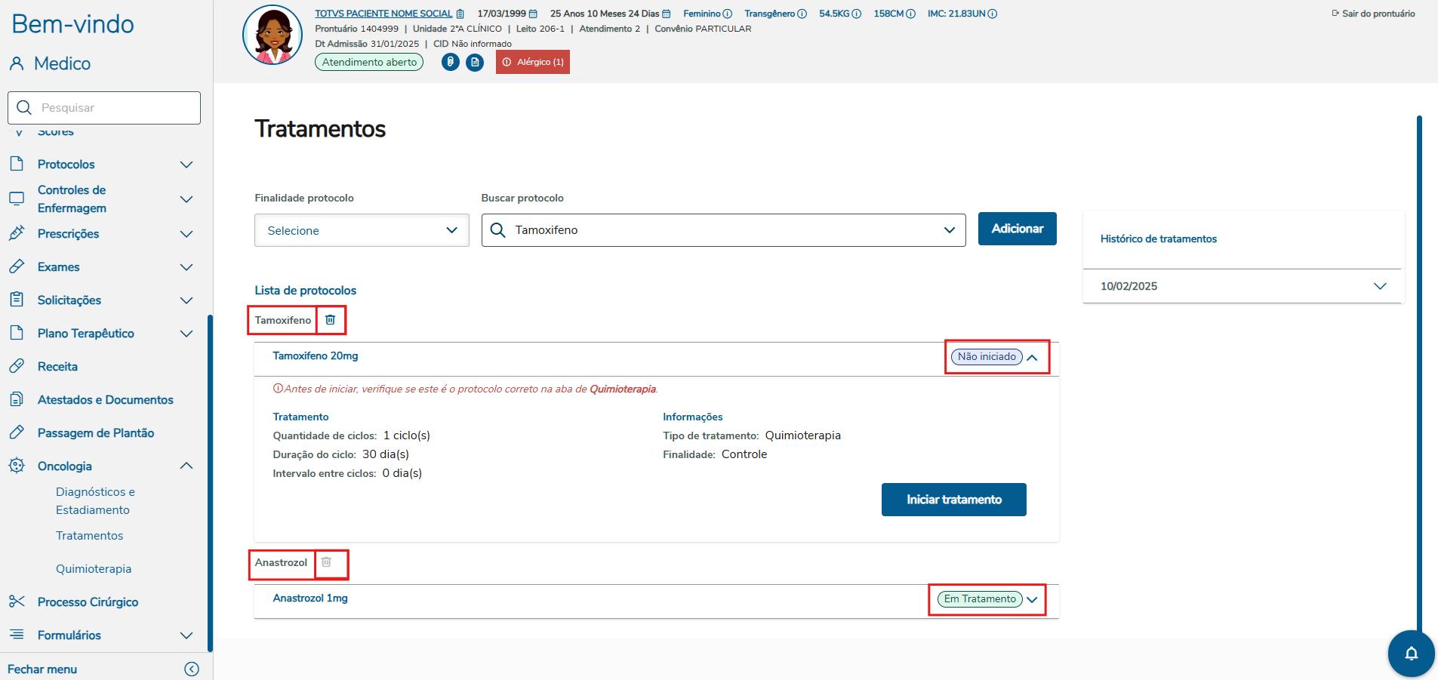This screenshot has height=680, width=1438.
Task: Click the info icon beside IMC value
Action: click(x=993, y=14)
